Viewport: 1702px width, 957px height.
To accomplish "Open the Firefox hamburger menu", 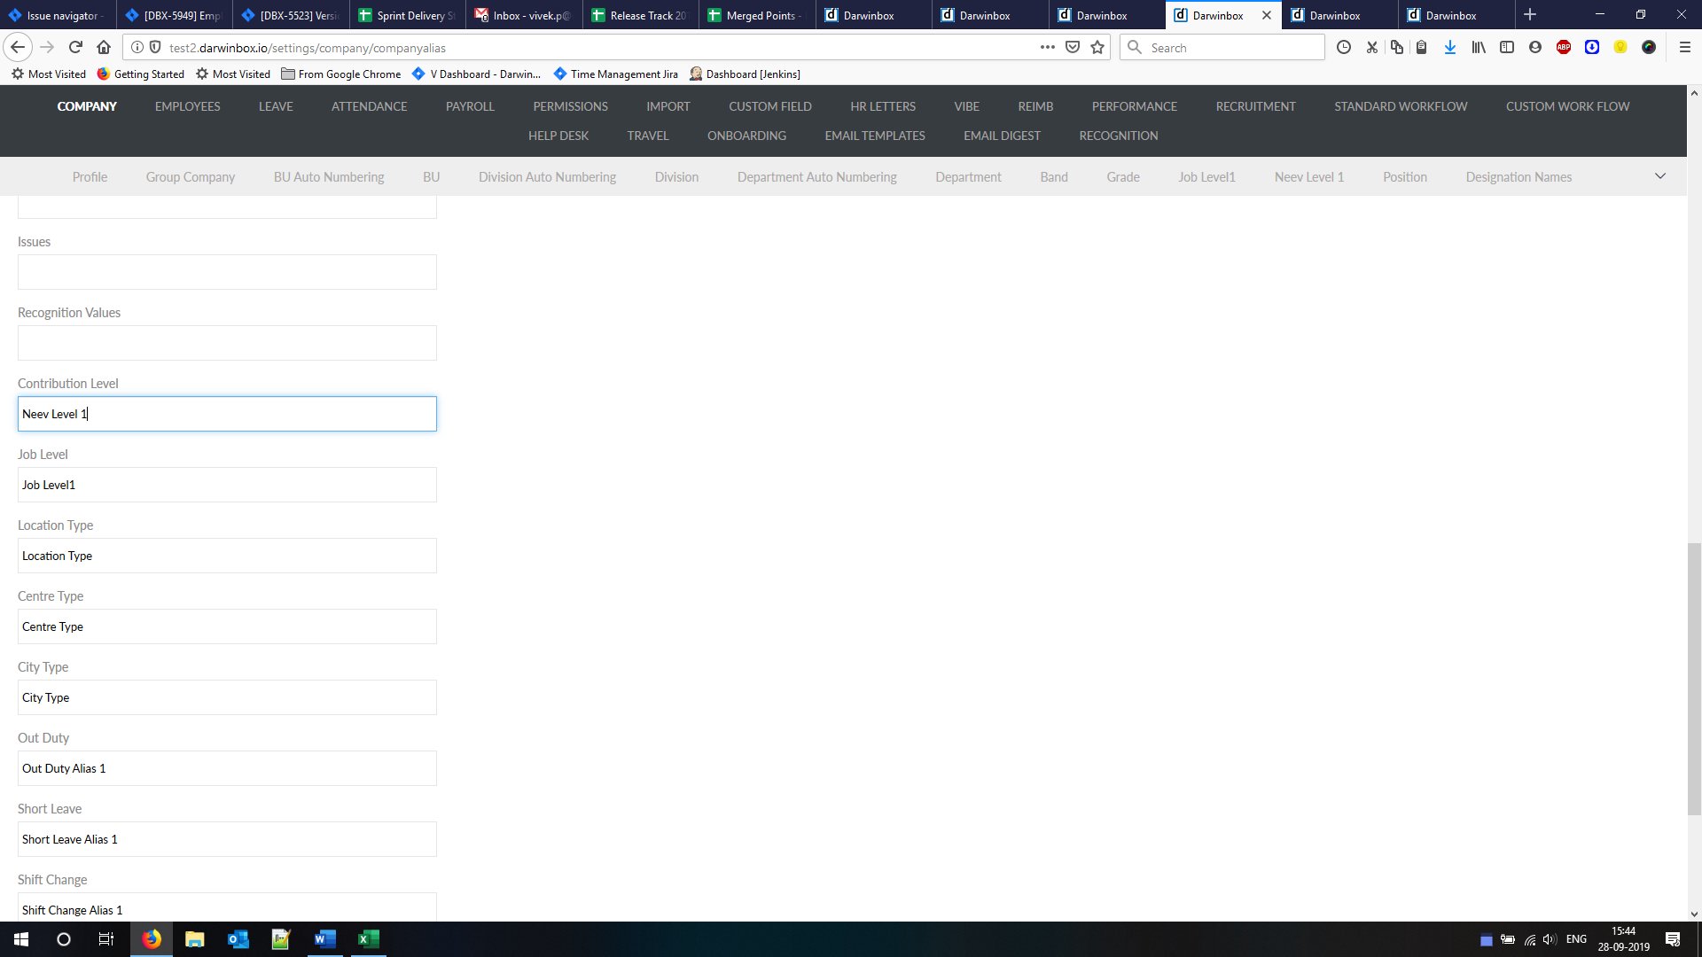I will click(x=1685, y=48).
